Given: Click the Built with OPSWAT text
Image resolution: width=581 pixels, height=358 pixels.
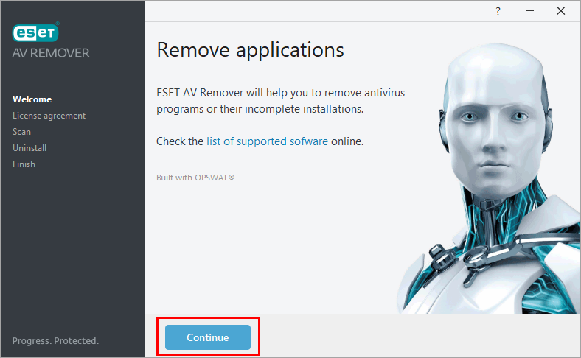Looking at the screenshot, I should tap(195, 178).
